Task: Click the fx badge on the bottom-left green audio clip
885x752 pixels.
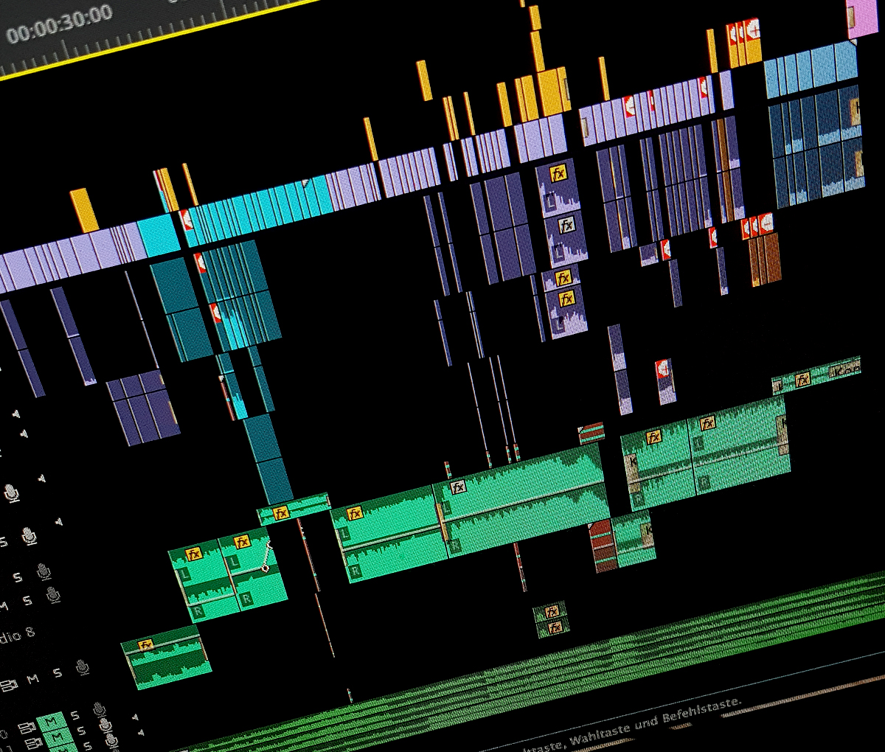Action: pos(146,646)
